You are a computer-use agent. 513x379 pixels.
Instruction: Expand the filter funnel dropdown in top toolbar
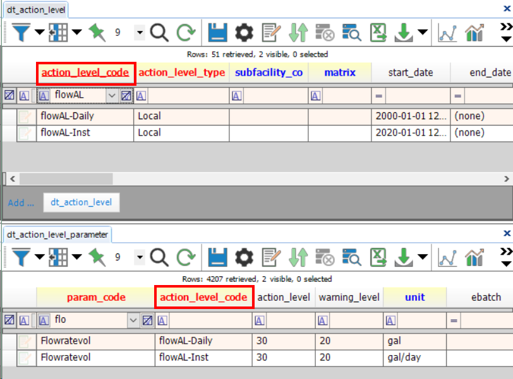pos(39,32)
